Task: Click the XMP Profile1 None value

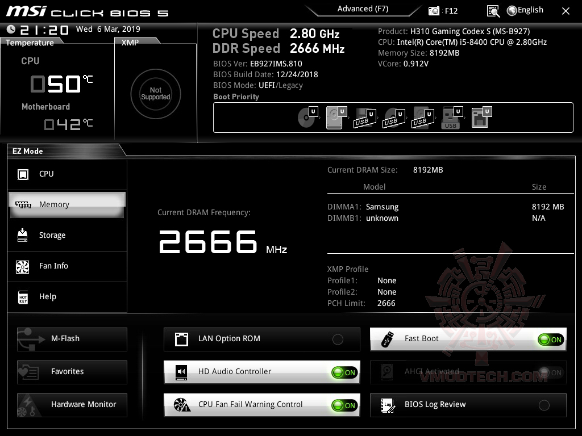Action: coord(386,280)
